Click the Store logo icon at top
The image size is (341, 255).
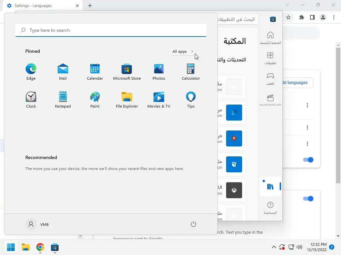click(x=273, y=19)
